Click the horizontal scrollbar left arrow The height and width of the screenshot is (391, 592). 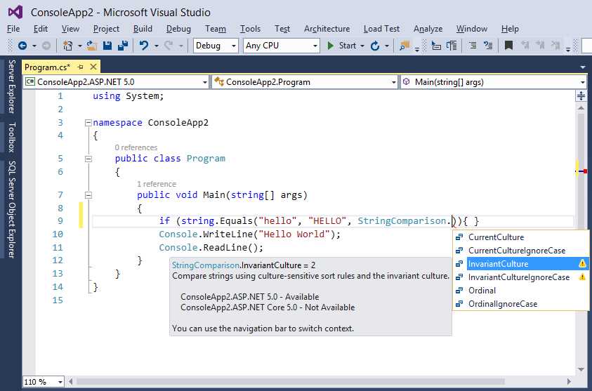click(x=70, y=382)
